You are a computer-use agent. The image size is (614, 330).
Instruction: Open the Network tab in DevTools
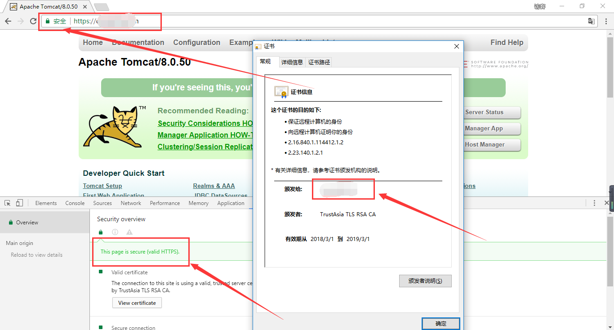(131, 203)
